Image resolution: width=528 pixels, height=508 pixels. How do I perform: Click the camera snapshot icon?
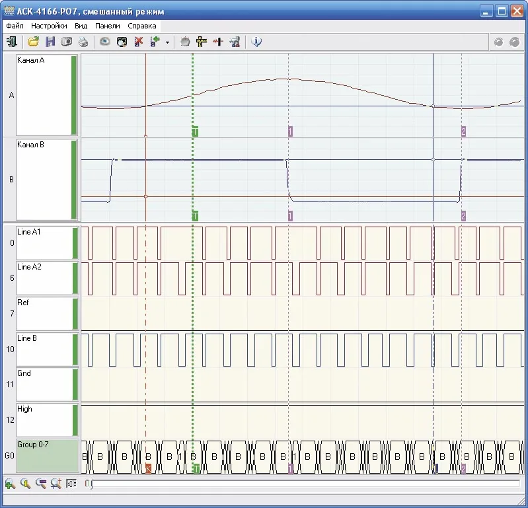pos(67,42)
